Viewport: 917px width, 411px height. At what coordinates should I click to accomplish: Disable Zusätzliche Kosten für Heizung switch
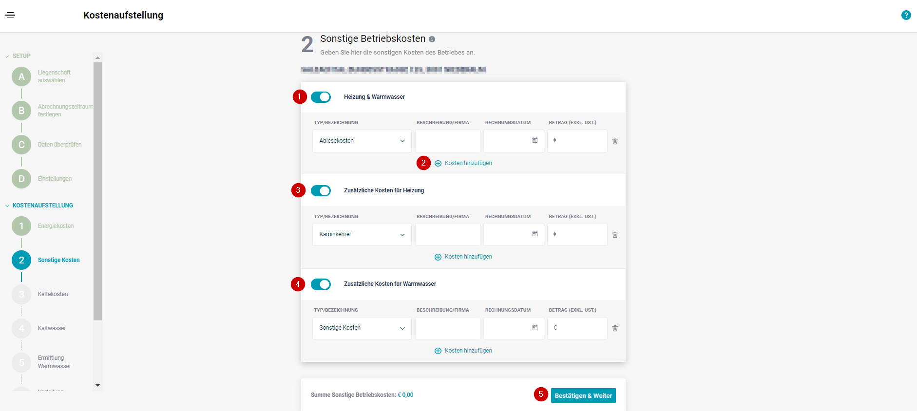coord(321,190)
